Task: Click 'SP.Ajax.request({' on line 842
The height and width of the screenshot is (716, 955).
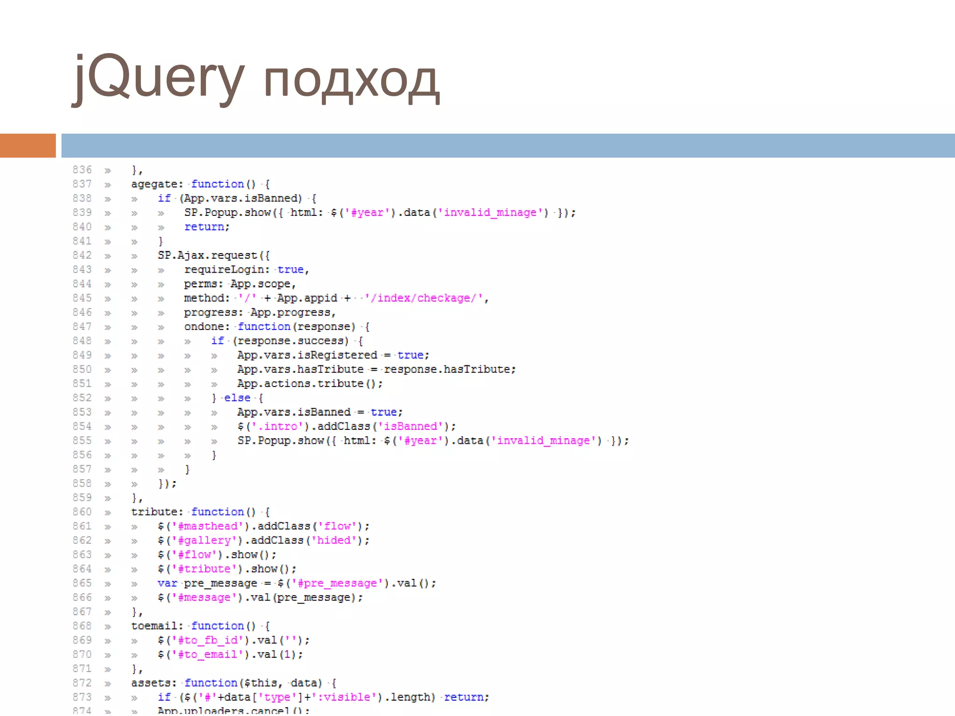Action: [x=214, y=255]
